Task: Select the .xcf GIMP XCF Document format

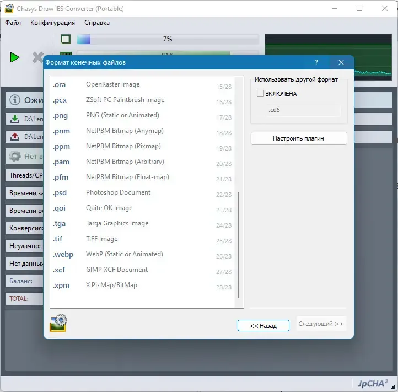Action: coord(142,270)
